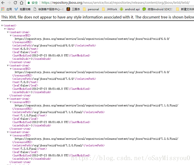Click the browser forward arrow
194x165 pixels.
[9, 2]
